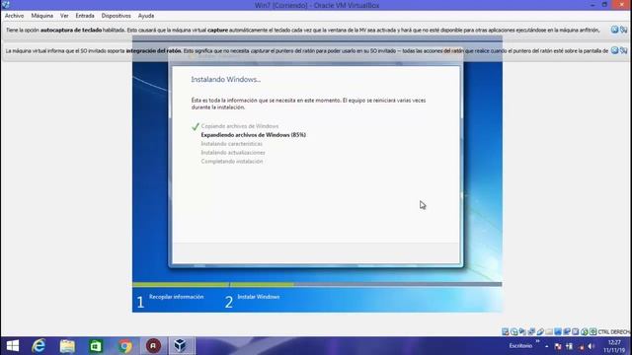632x355 pixels.
Task: Click the display status icon
Action: [558, 331]
